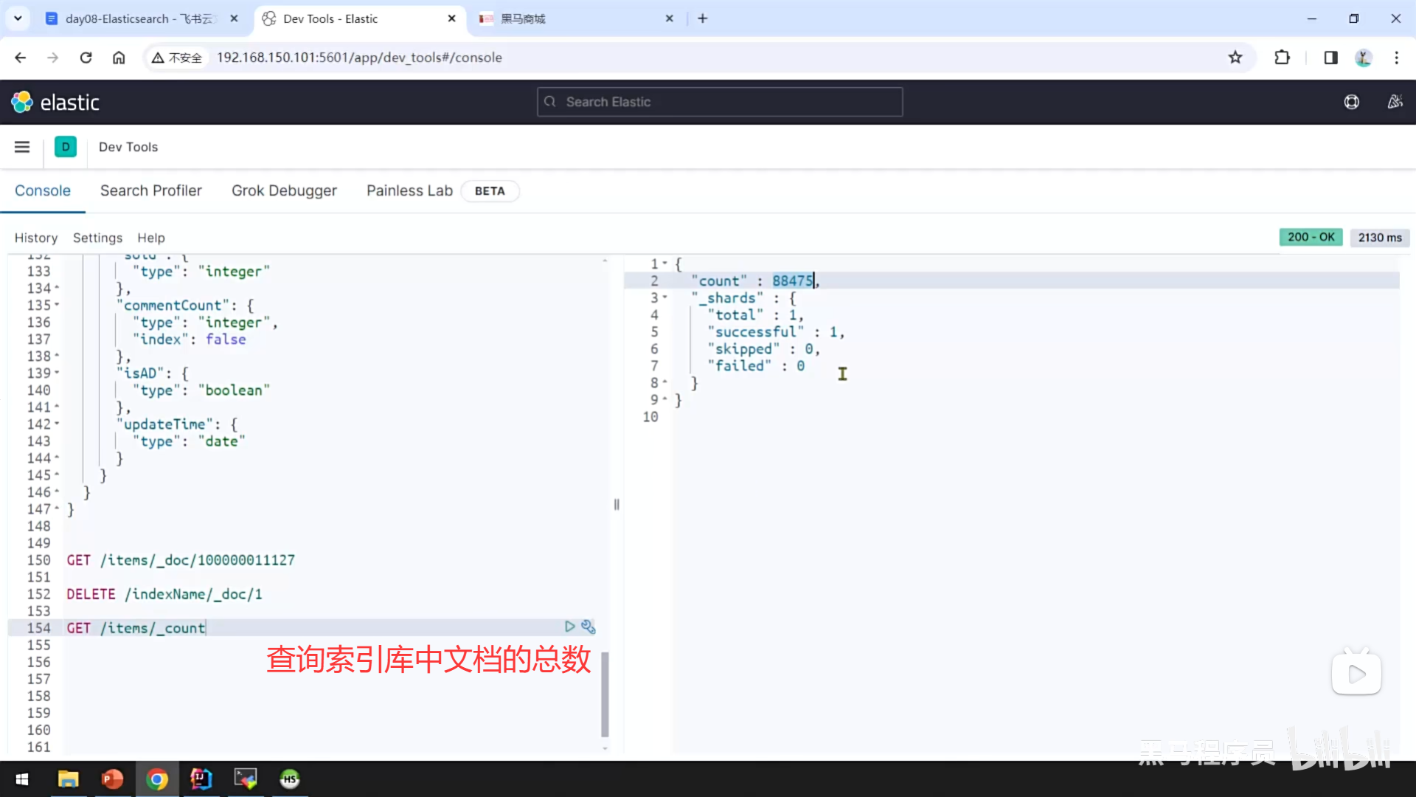Switch to Search Profiler tab
1416x797 pixels.
click(x=150, y=190)
